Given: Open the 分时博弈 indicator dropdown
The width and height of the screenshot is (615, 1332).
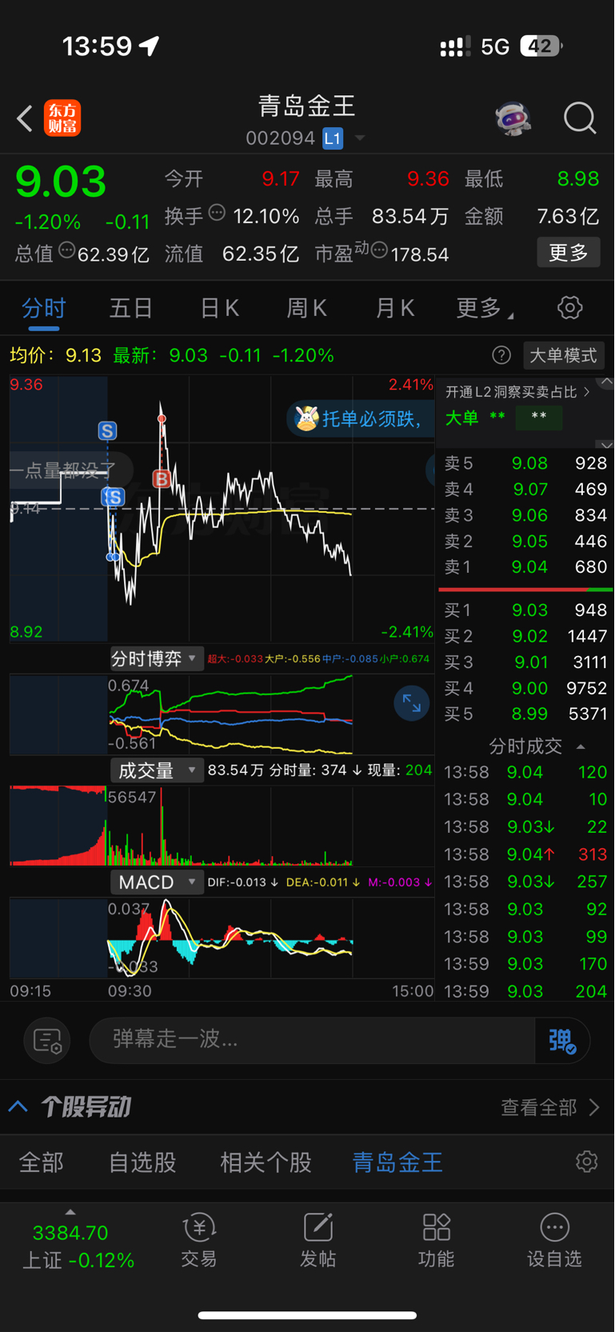Looking at the screenshot, I should click(156, 658).
